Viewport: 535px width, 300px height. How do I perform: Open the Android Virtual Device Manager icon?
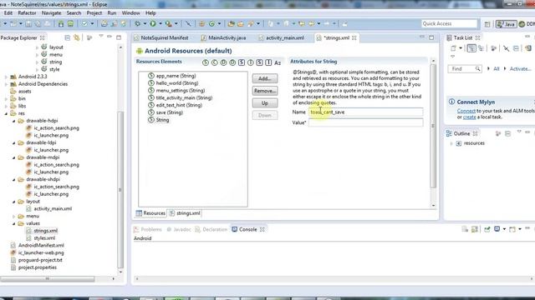point(70,23)
